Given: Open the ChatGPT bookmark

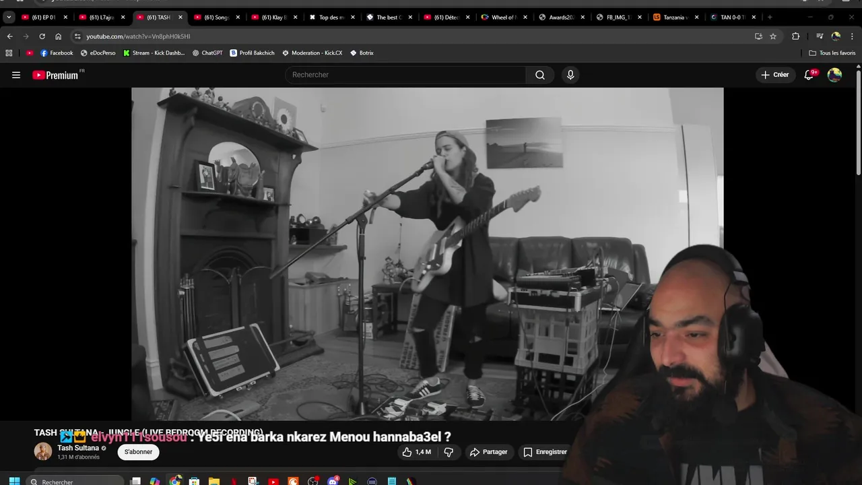Looking at the screenshot, I should [207, 53].
